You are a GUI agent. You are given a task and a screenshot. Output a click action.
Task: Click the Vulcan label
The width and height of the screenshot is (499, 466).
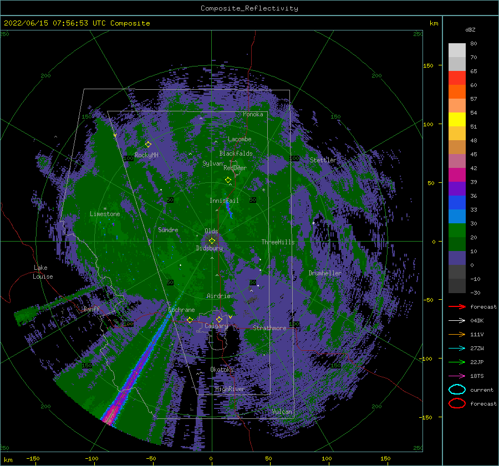(282, 412)
